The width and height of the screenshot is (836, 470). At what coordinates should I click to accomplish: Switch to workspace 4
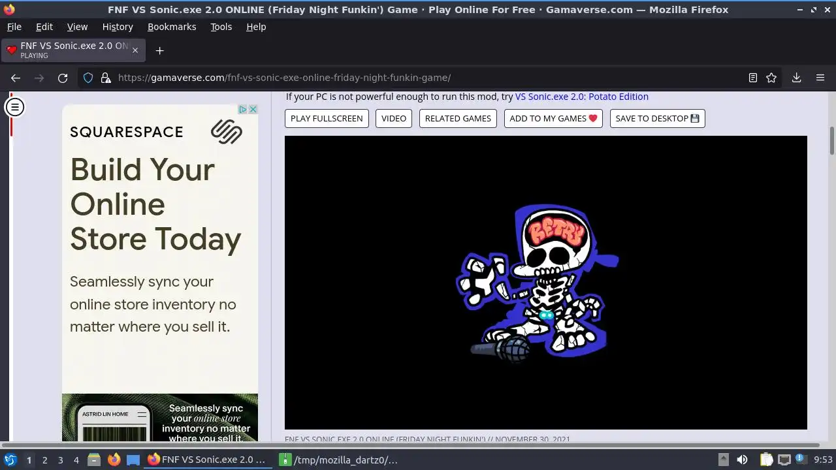76,460
